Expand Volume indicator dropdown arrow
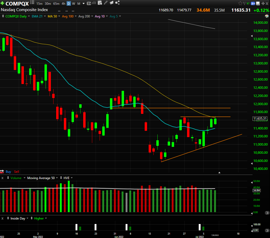The height and width of the screenshot is (238, 270). click(24, 178)
